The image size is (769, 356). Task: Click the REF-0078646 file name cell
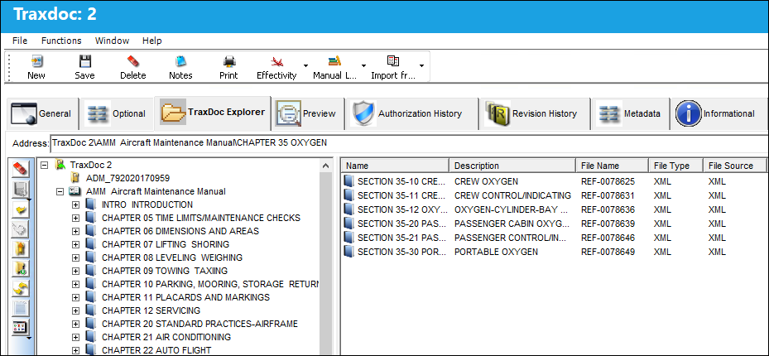tap(608, 238)
